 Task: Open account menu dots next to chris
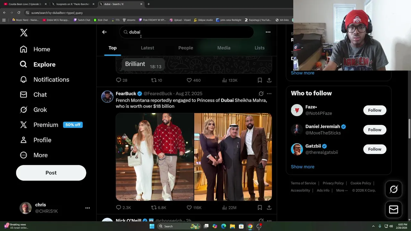tap(87, 208)
